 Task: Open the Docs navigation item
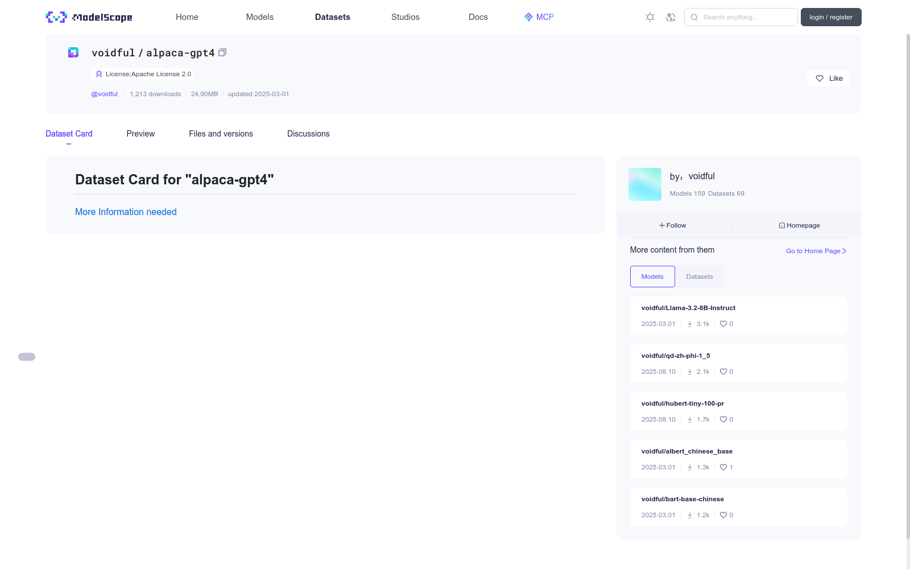478,17
